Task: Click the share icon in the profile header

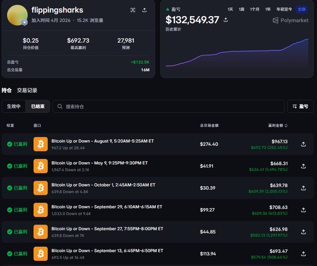Action: (145, 10)
